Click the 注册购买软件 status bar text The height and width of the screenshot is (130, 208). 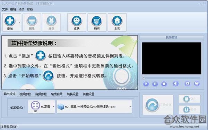9,127
